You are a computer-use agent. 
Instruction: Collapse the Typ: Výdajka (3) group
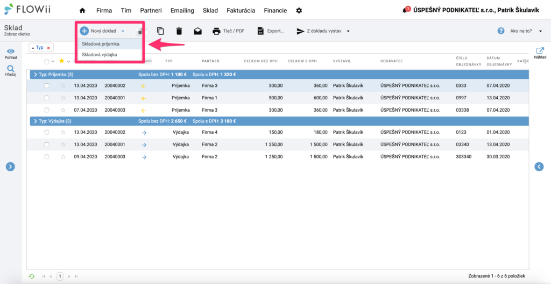point(36,121)
